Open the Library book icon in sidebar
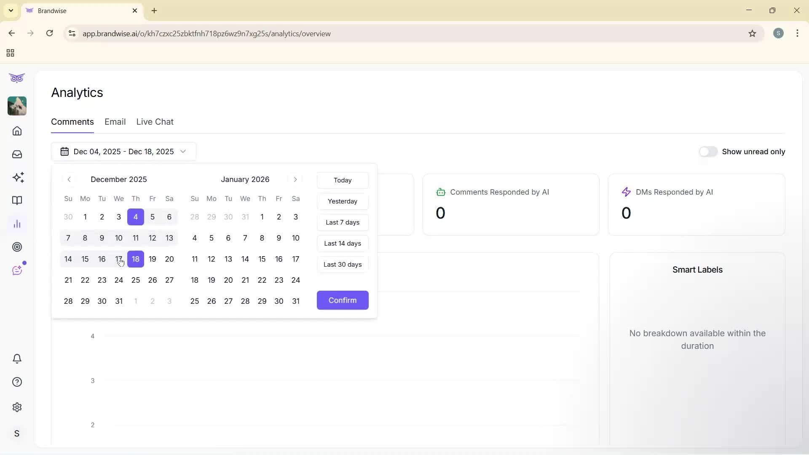This screenshot has width=809, height=455. click(17, 201)
